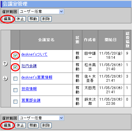Screen dimensions: 132x131
Task: Tick the 営業部会議 row checkbox
Action: click(15, 101)
